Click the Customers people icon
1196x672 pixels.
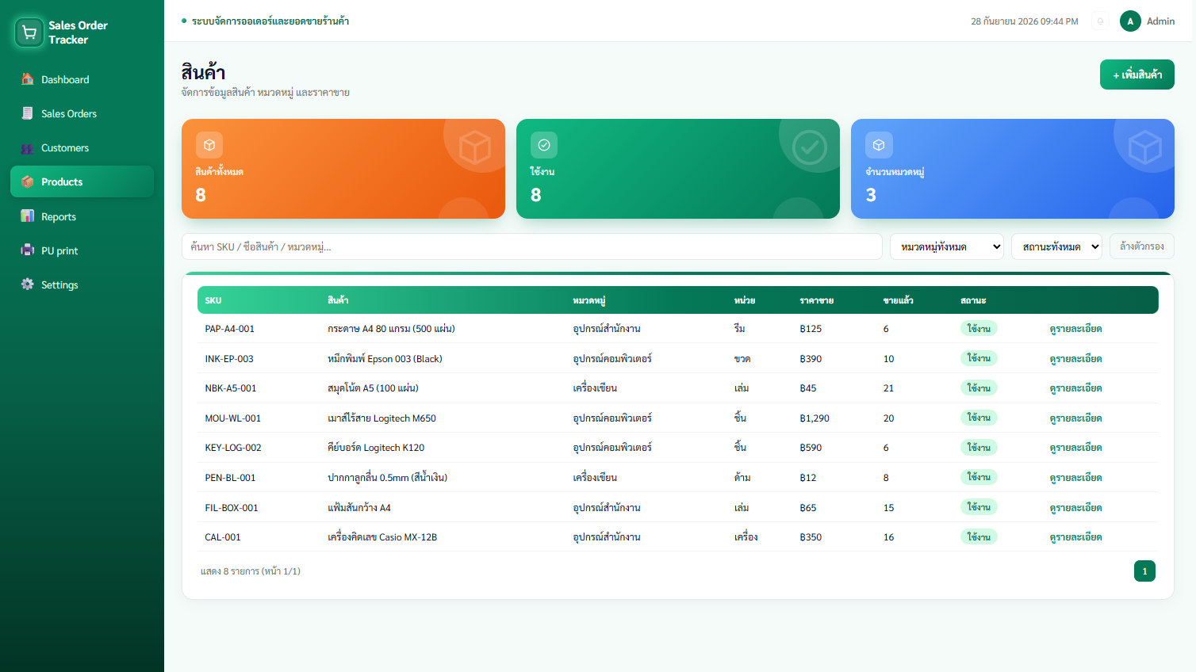(28, 148)
